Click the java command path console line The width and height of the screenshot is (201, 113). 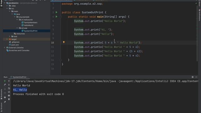pyautogui.click(x=106, y=81)
